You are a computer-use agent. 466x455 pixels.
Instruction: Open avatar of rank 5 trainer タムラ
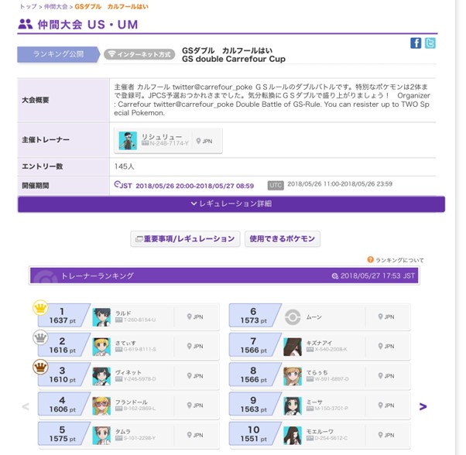(x=101, y=436)
